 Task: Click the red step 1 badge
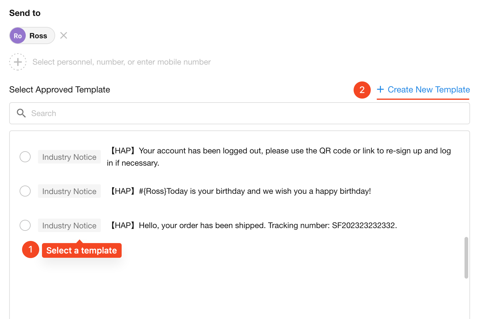31,250
